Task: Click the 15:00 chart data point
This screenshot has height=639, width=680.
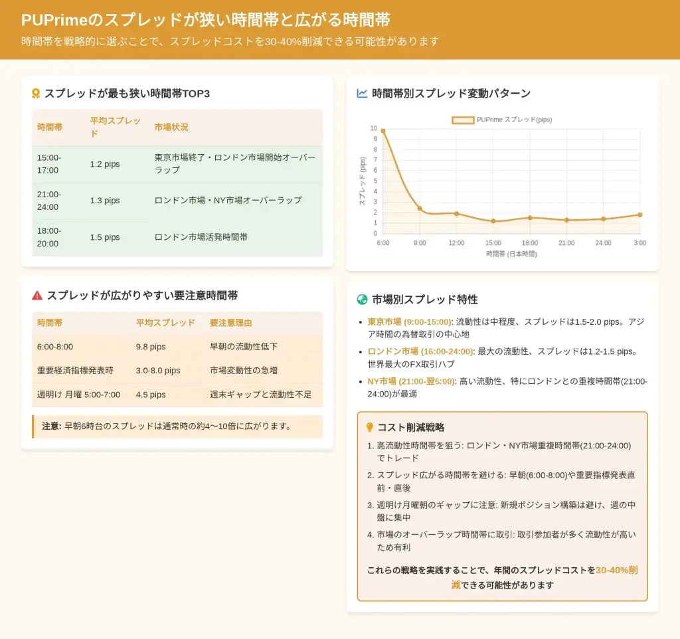Action: coord(493,221)
